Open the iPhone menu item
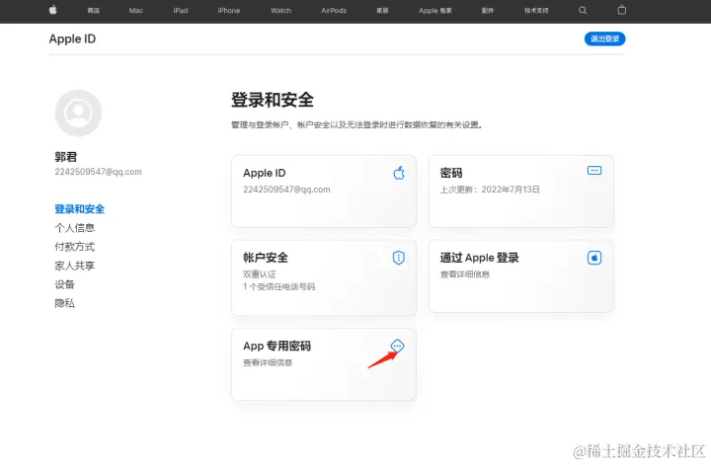 point(228,11)
